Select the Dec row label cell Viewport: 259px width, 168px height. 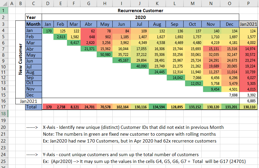(x=33, y=95)
